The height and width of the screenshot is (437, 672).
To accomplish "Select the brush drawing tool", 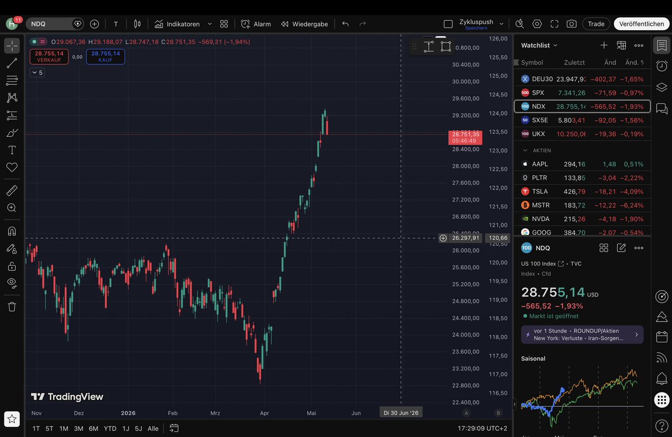I will click(x=12, y=132).
